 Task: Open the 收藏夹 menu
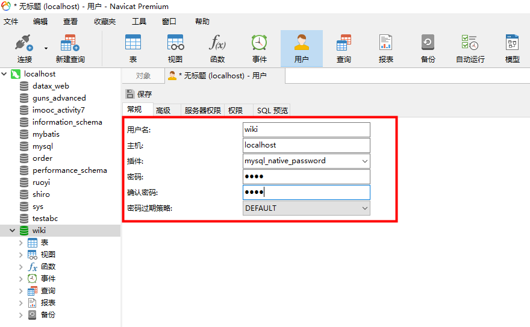pyautogui.click(x=105, y=22)
